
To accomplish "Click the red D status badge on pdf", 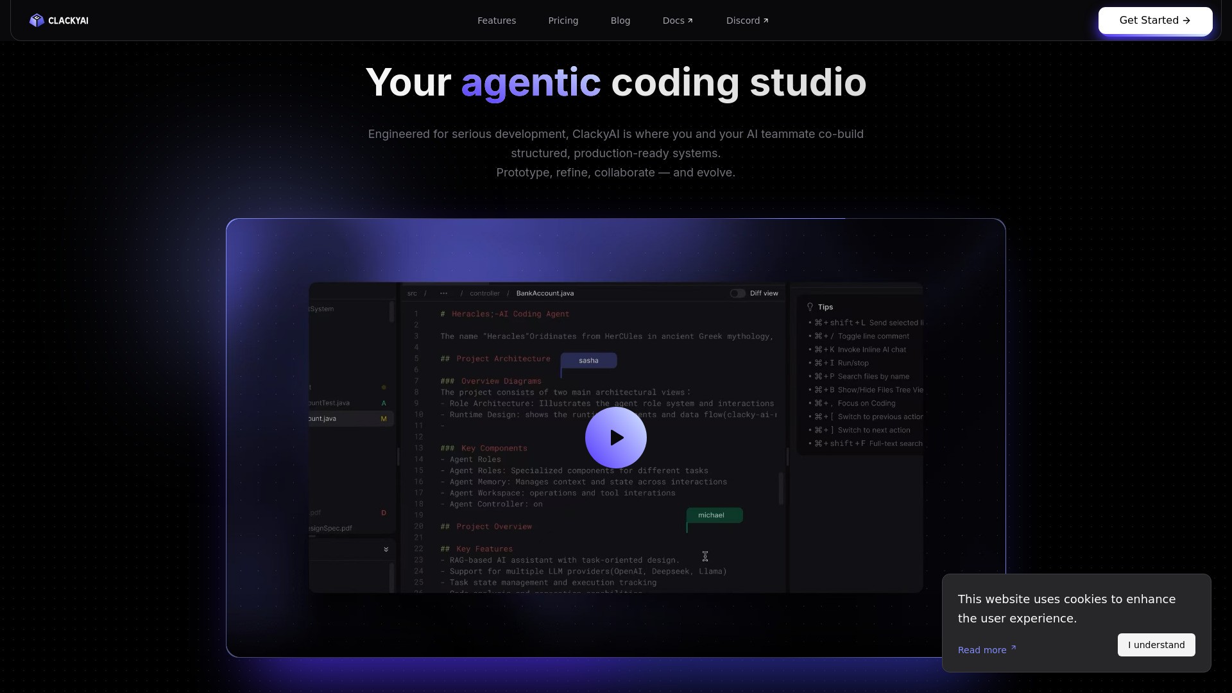I will (384, 513).
